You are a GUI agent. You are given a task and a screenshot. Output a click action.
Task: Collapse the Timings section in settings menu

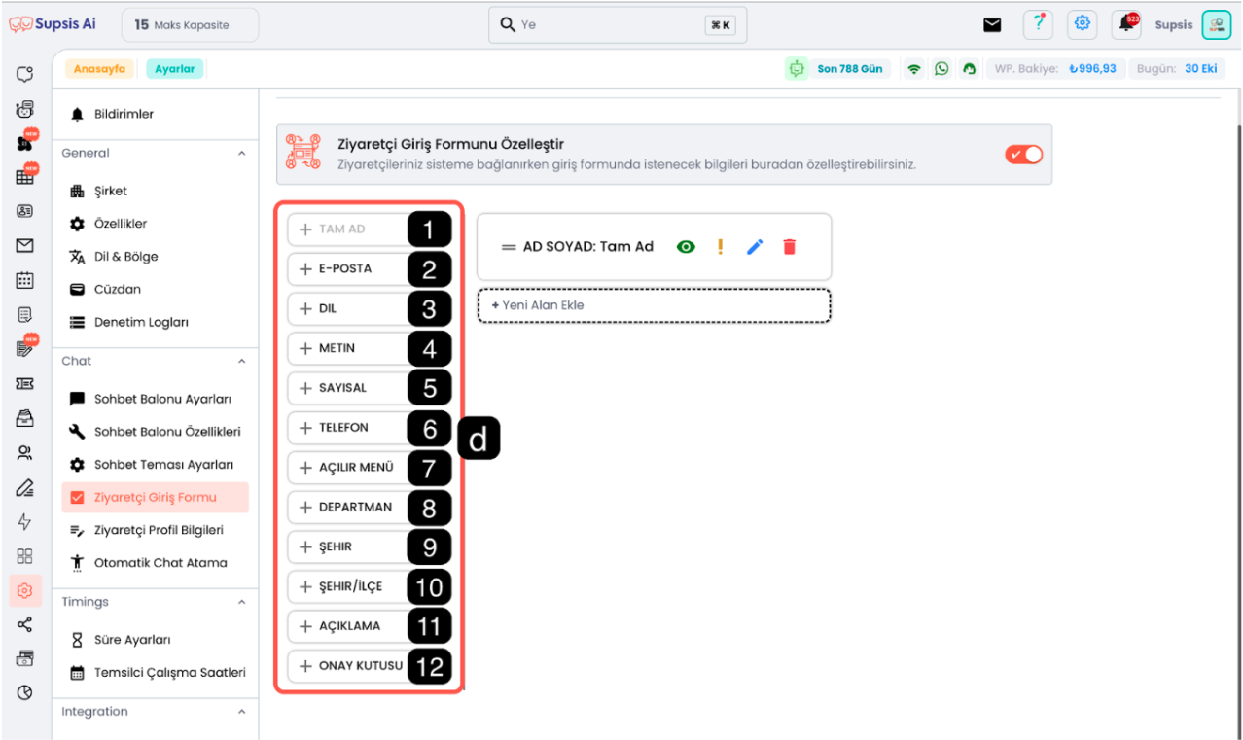tap(242, 602)
